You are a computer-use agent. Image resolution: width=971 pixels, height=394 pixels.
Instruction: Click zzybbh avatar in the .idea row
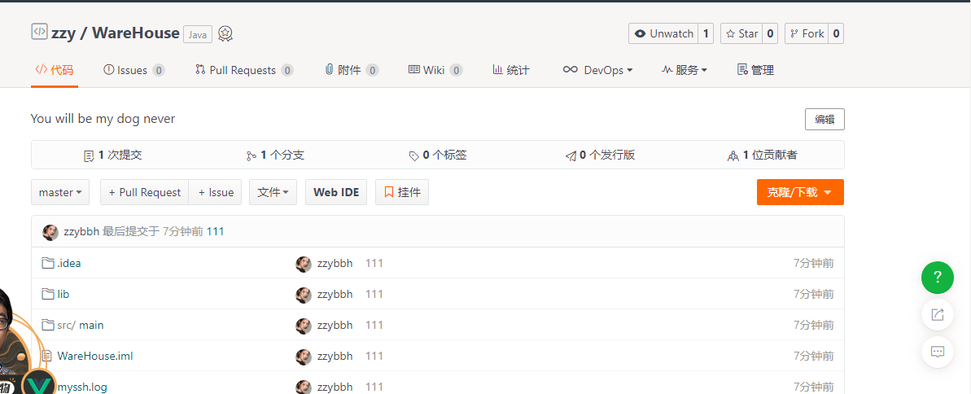(304, 264)
